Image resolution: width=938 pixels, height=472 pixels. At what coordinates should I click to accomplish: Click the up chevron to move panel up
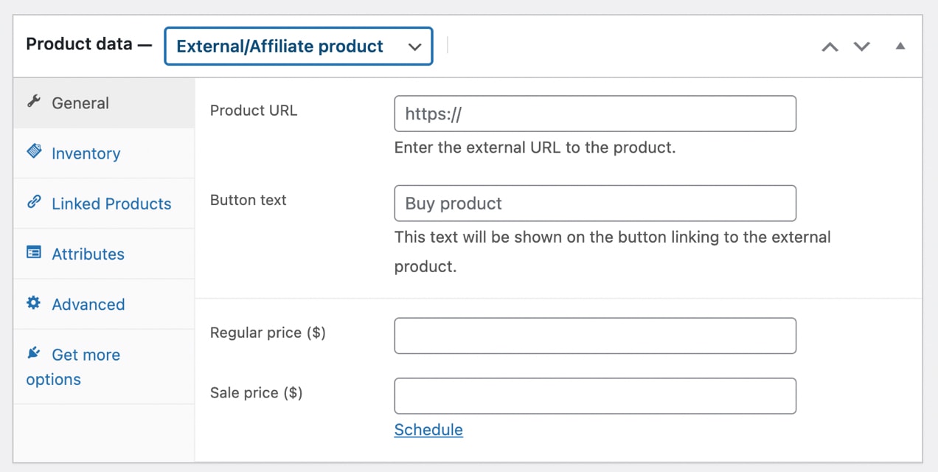pyautogui.click(x=830, y=46)
